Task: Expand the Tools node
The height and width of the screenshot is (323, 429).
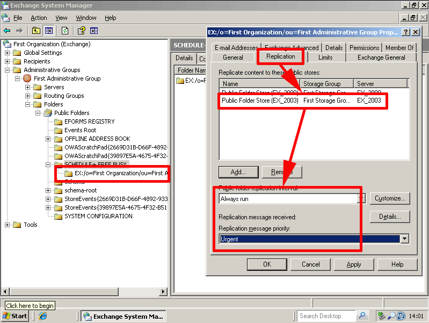Action: (8, 225)
